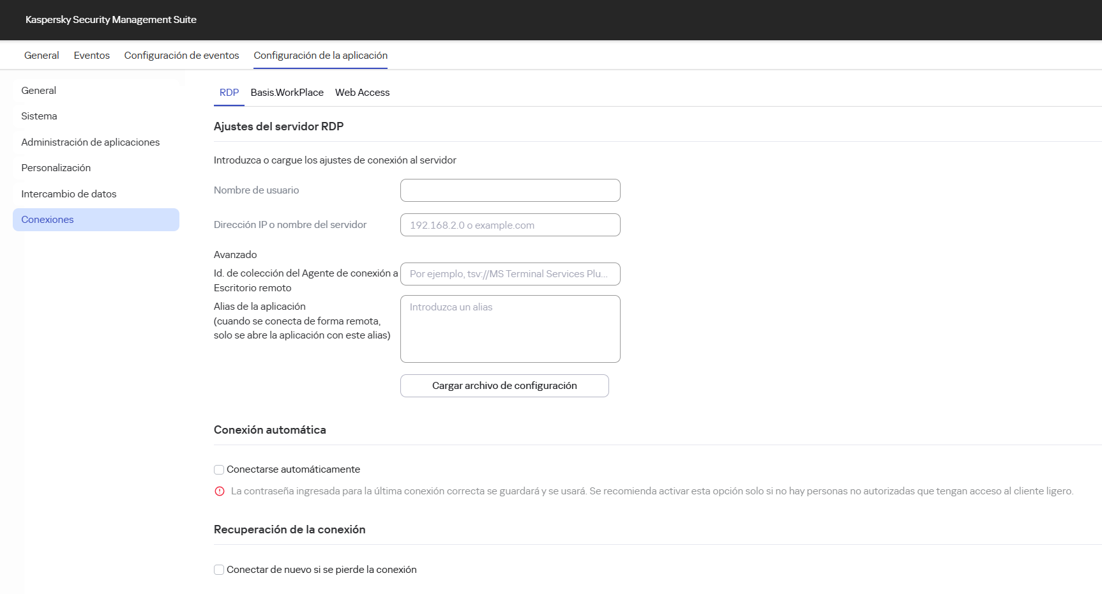The width and height of the screenshot is (1102, 594).
Task: Select the RDP tab
Action: point(229,93)
